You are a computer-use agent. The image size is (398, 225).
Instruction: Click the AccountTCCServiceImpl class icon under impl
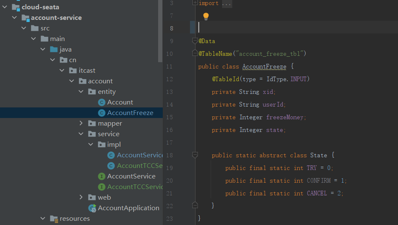[x=111, y=166]
